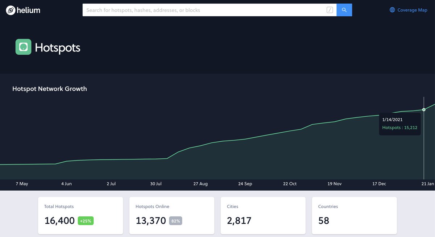Image resolution: width=435 pixels, height=237 pixels.
Task: Click the Hotspots Online label
Action: (152, 207)
